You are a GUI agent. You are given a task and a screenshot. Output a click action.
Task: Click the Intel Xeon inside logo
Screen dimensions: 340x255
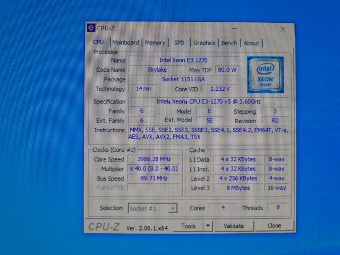(266, 75)
